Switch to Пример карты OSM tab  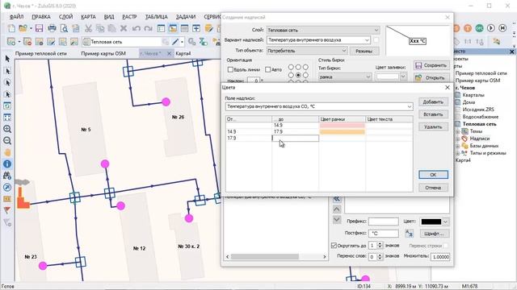pyautogui.click(x=103, y=53)
